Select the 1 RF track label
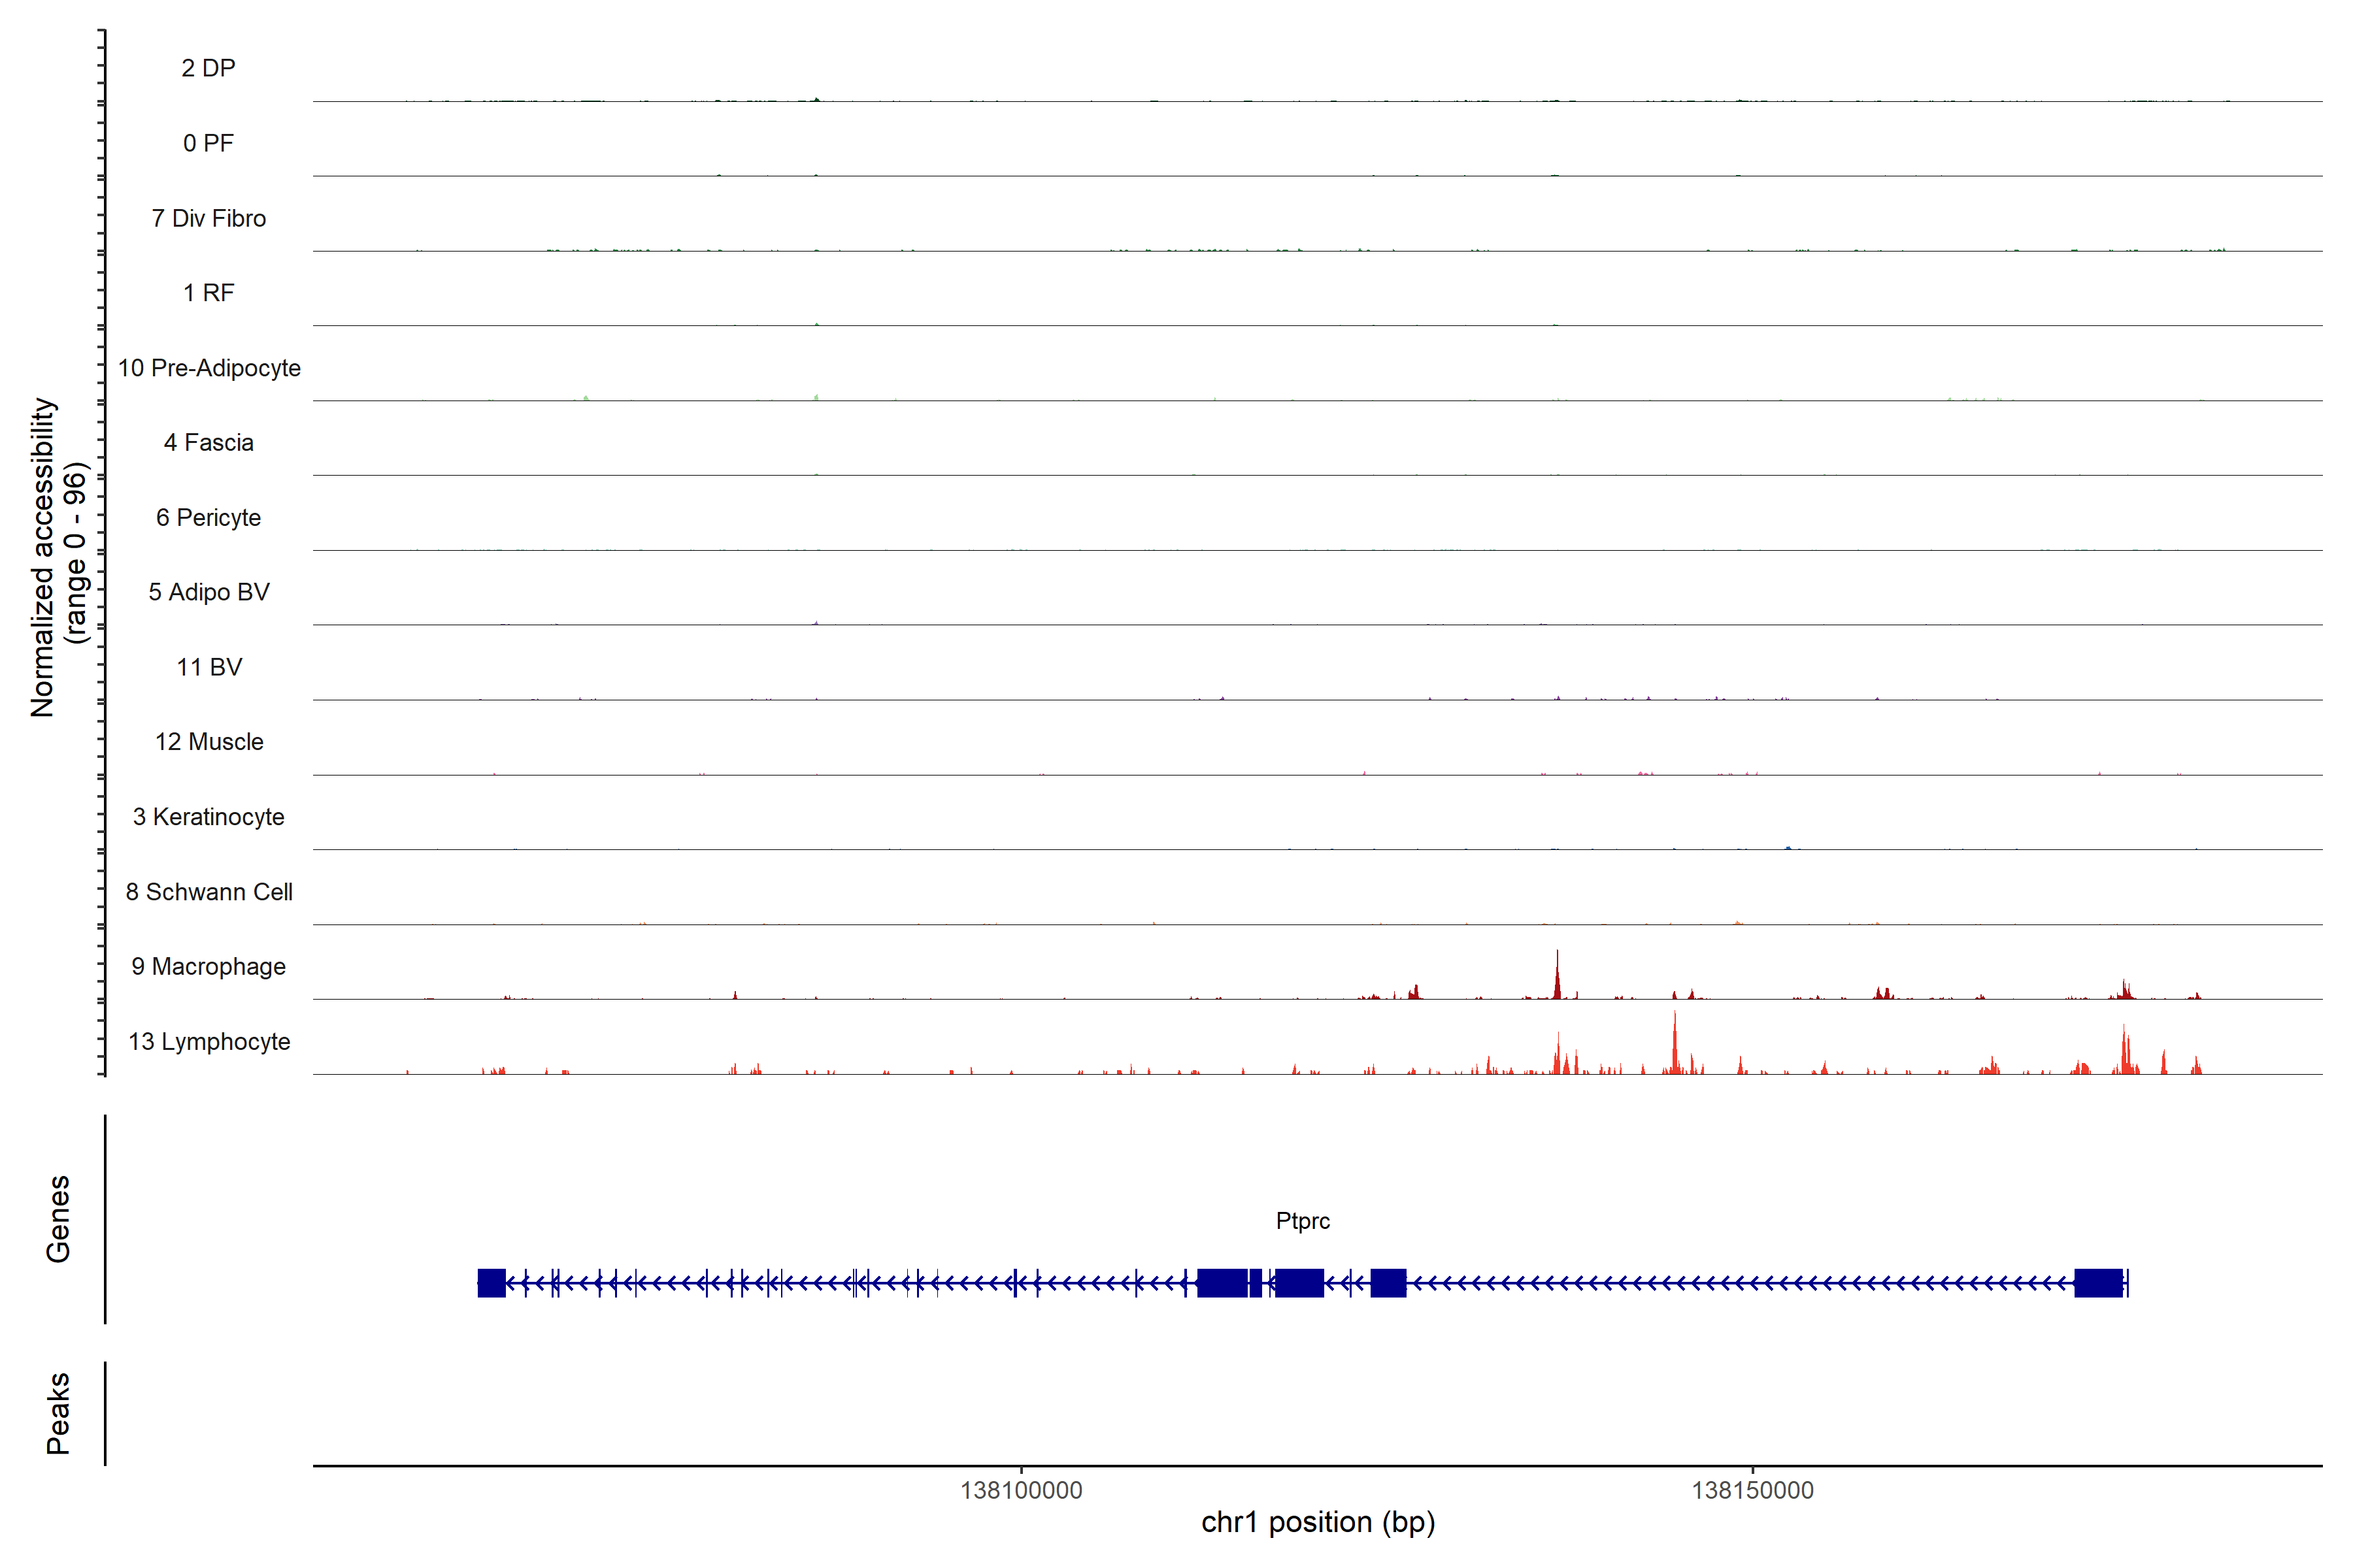The width and height of the screenshot is (2353, 1568). [208, 293]
